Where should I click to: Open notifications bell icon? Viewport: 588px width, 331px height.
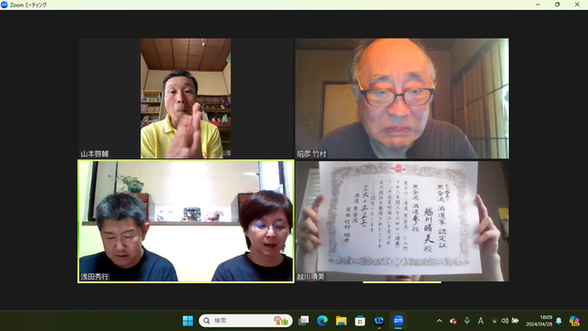(559, 321)
